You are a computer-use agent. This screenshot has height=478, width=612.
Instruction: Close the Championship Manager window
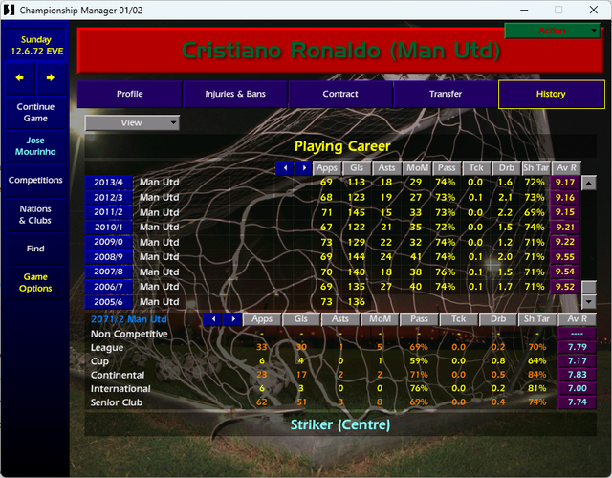[x=594, y=11]
